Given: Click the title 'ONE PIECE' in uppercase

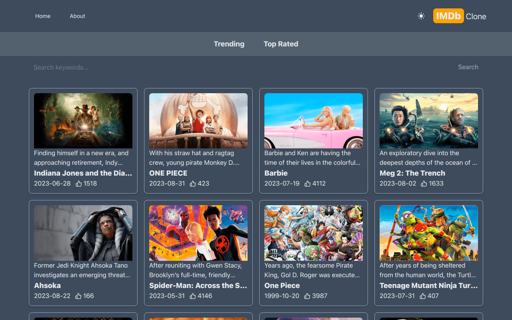Looking at the screenshot, I should [x=168, y=173].
